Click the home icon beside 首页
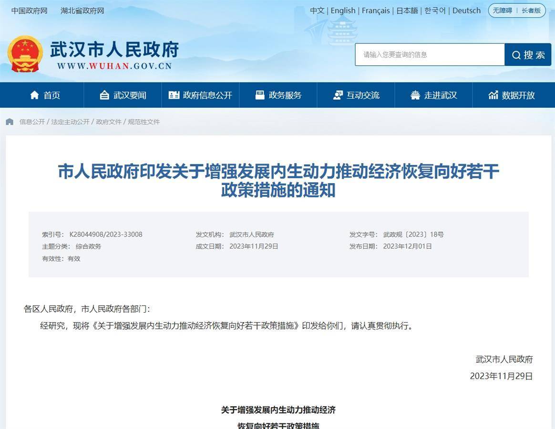The width and height of the screenshot is (555, 429). pos(34,95)
